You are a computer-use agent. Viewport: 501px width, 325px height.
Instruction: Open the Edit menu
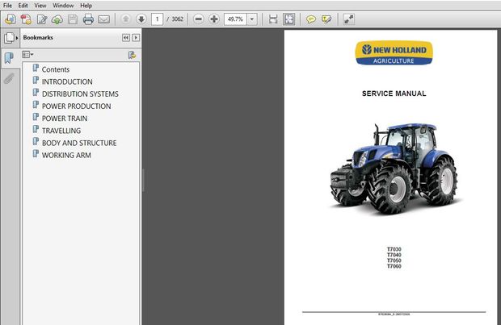click(23, 6)
